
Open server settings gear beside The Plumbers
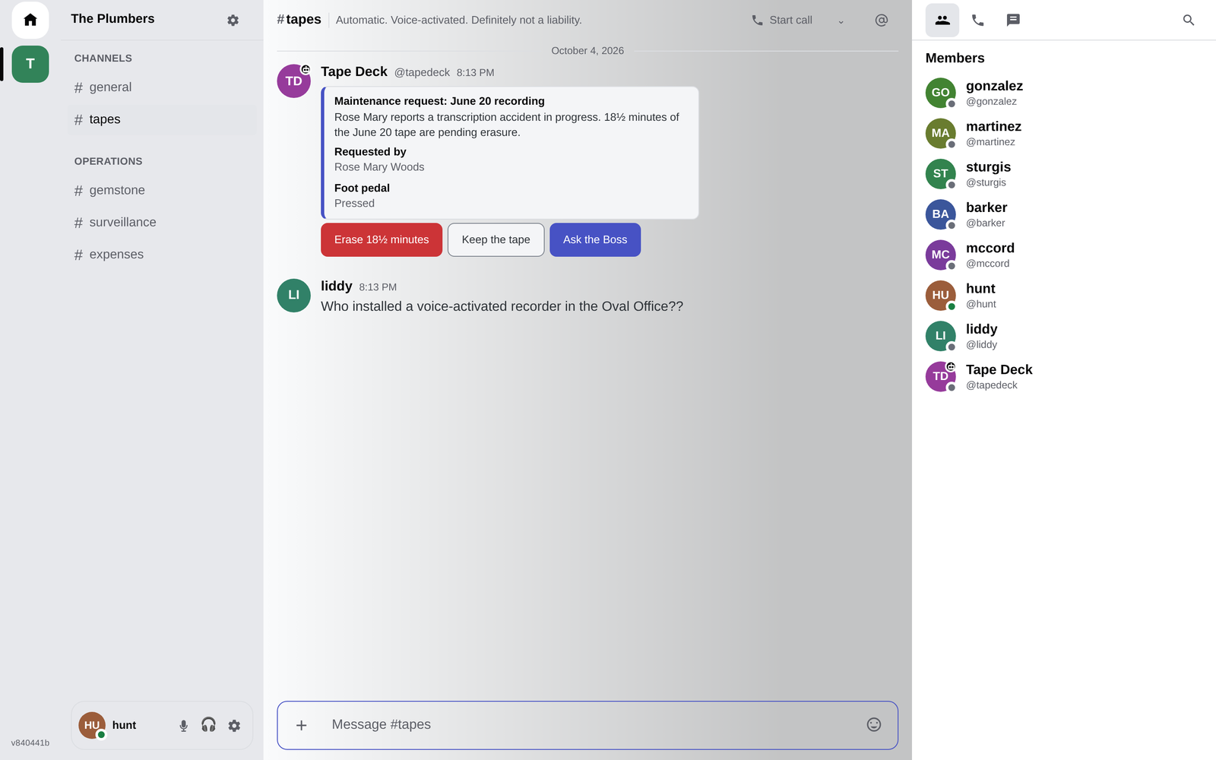pyautogui.click(x=233, y=21)
